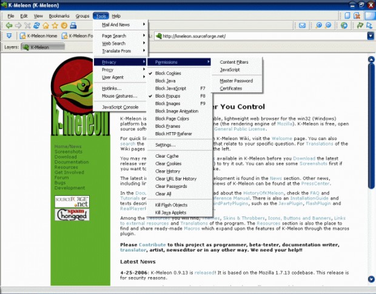This screenshot has height=294, width=376.
Task: Choose Kill Flash Objects
Action: (x=180, y=205)
